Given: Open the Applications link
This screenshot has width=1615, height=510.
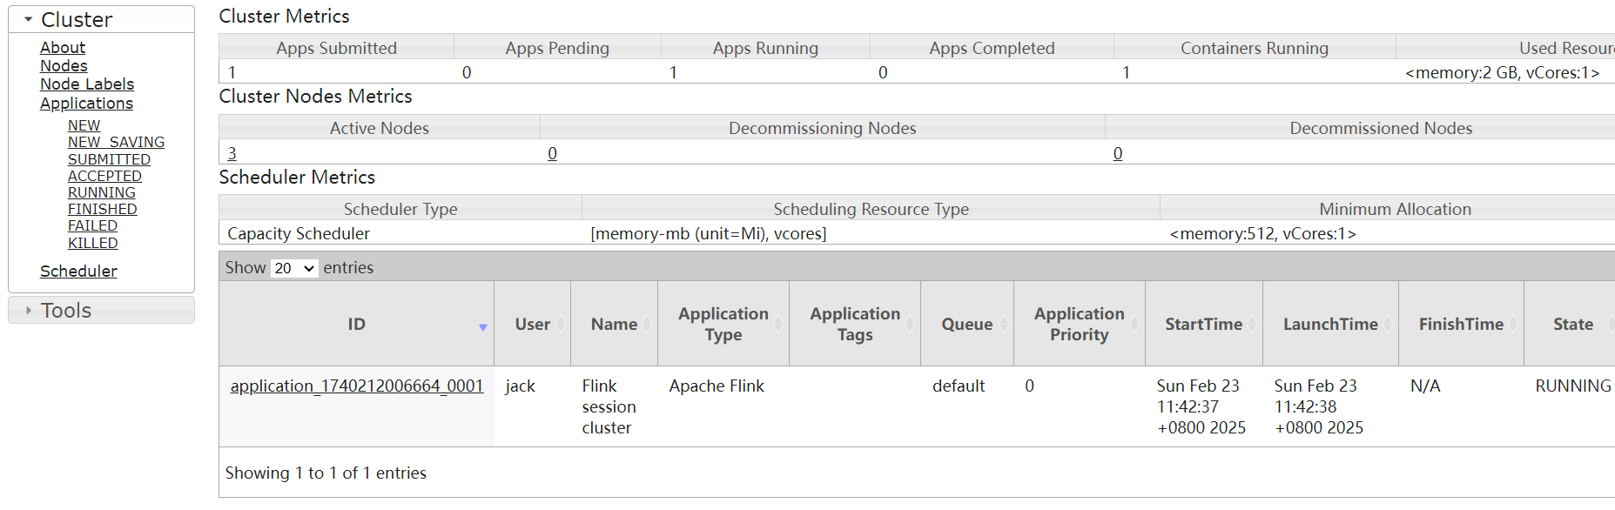Looking at the screenshot, I should pyautogui.click(x=86, y=103).
